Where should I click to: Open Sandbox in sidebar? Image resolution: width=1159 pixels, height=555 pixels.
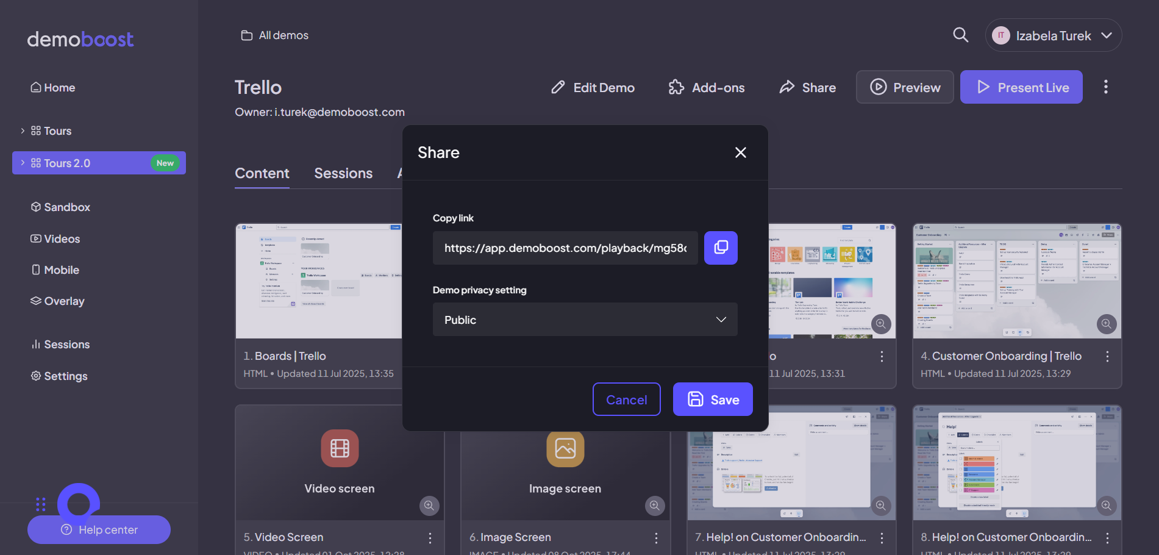(x=60, y=207)
